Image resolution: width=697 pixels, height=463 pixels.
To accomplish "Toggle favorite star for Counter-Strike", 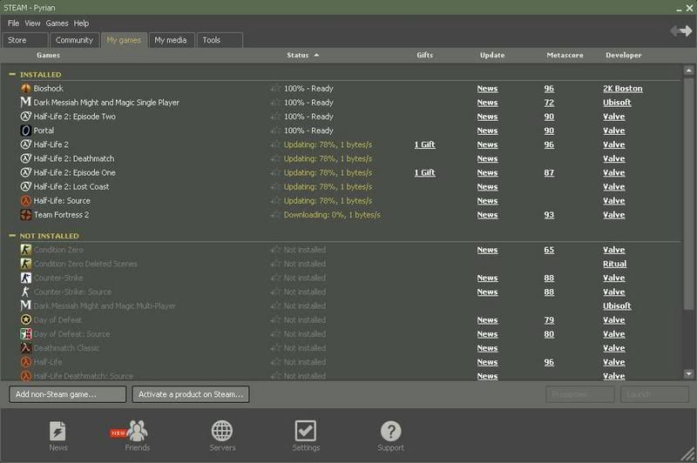I will (x=275, y=278).
